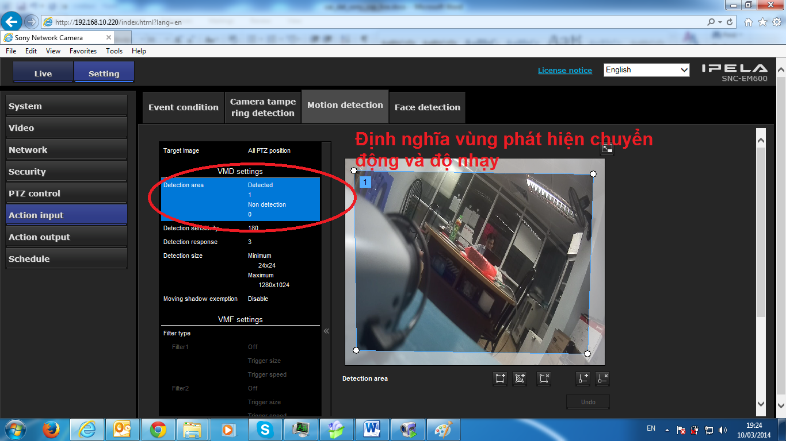Open the Video settings menu

point(66,128)
